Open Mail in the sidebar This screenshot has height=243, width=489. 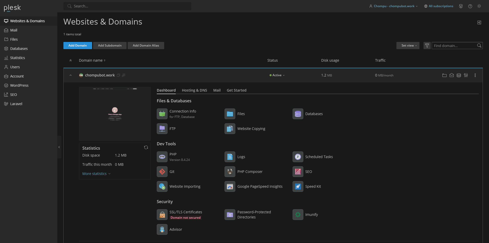click(x=29, y=30)
